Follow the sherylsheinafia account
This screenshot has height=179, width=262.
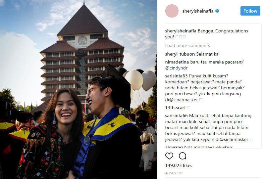coord(250,11)
